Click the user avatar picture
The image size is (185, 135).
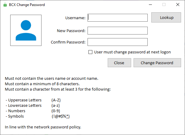tap(26, 30)
